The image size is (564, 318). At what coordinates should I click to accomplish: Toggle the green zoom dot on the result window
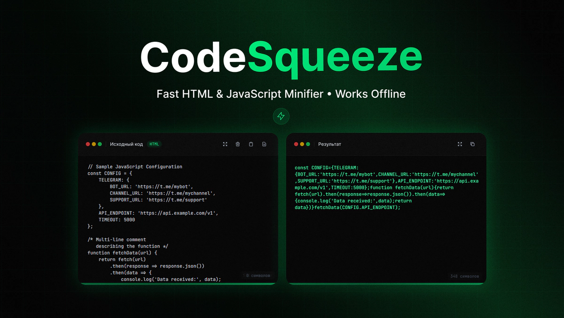click(308, 144)
